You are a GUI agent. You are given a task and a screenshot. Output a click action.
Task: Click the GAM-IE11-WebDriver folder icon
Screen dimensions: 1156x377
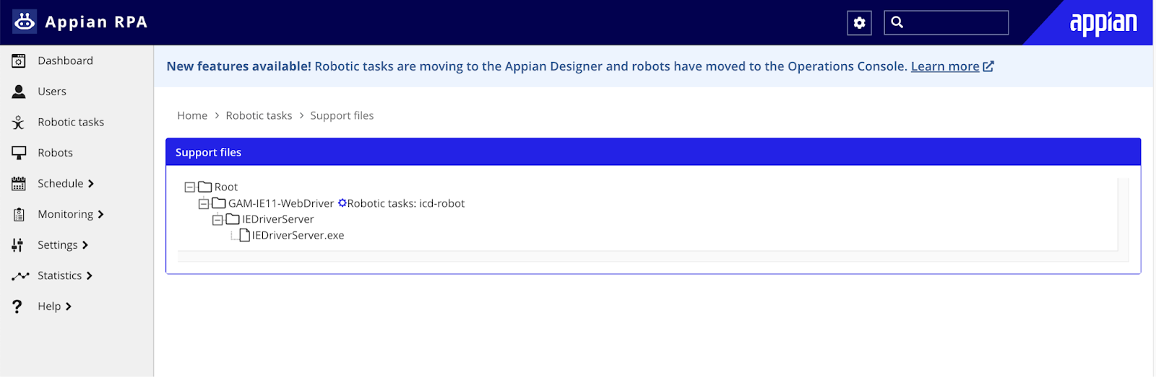click(x=219, y=203)
